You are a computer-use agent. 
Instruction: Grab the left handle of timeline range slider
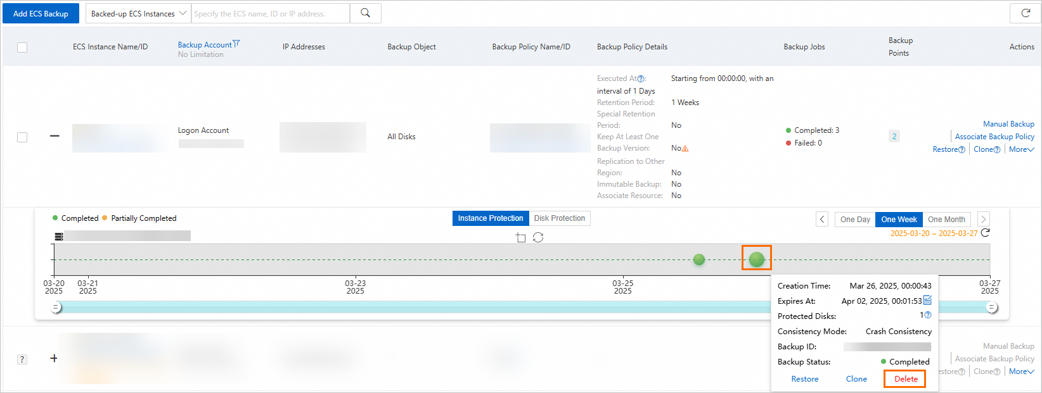pyautogui.click(x=56, y=308)
